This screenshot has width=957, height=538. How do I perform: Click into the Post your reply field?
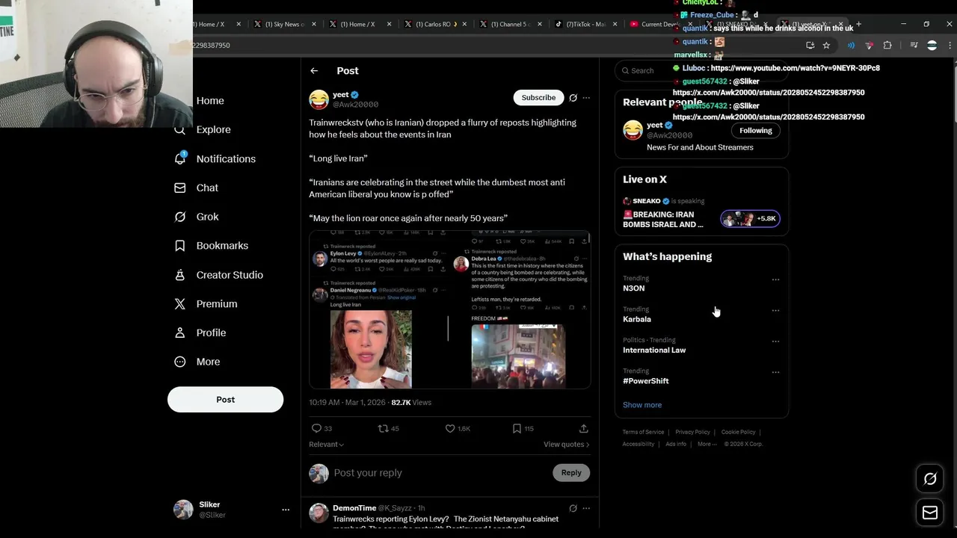click(441, 473)
